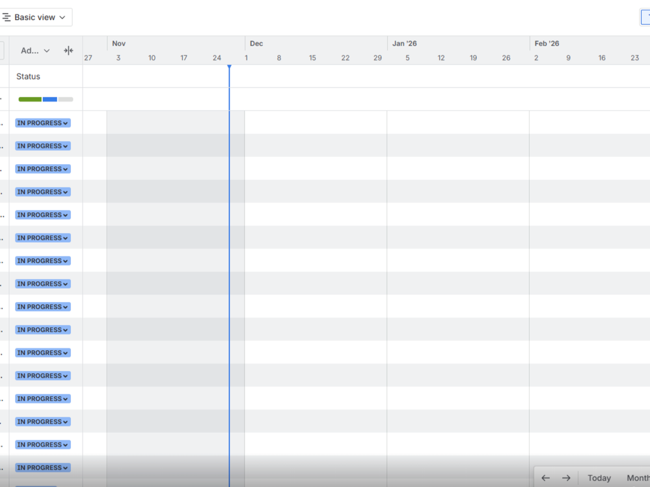Image resolution: width=650 pixels, height=487 pixels.
Task: Click week label 17 under Nov
Action: pyautogui.click(x=183, y=58)
